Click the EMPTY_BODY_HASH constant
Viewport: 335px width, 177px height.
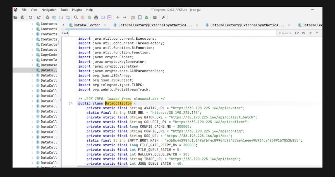(143, 140)
